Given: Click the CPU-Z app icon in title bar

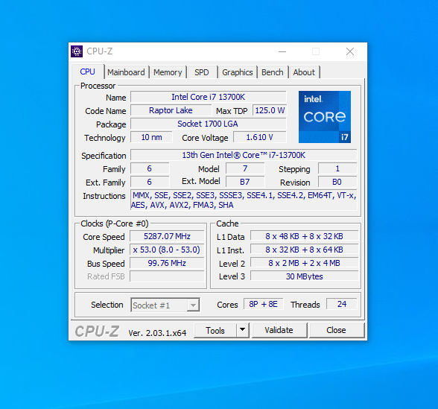Looking at the screenshot, I should pyautogui.click(x=77, y=51).
